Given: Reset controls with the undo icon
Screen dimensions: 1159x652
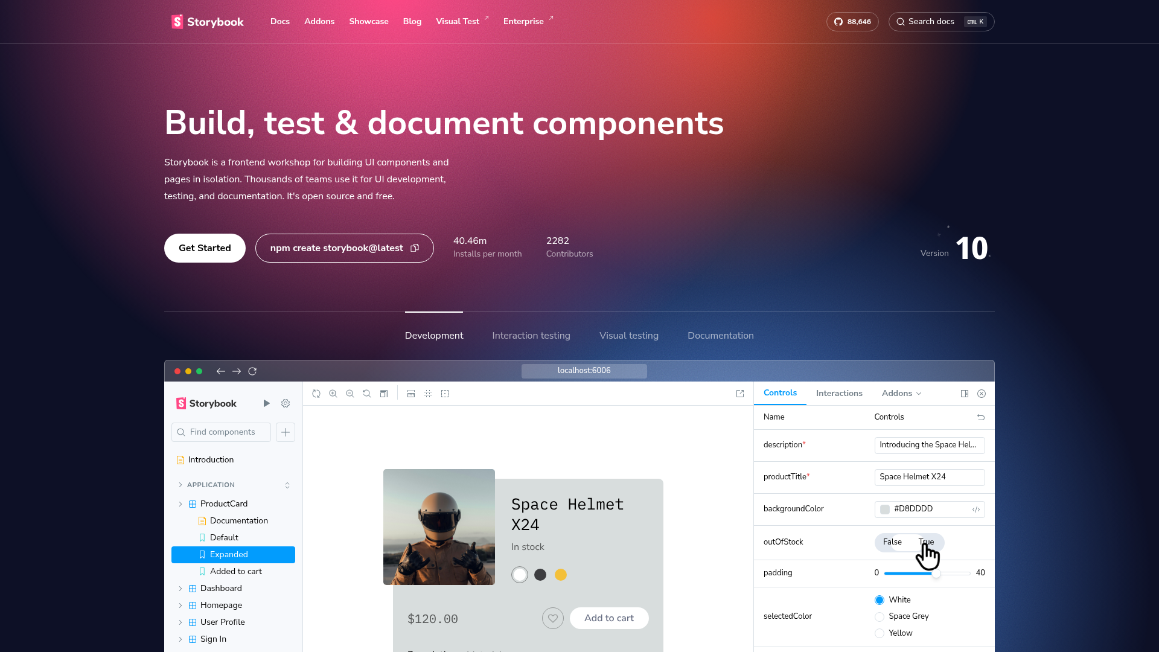Looking at the screenshot, I should [x=981, y=417].
